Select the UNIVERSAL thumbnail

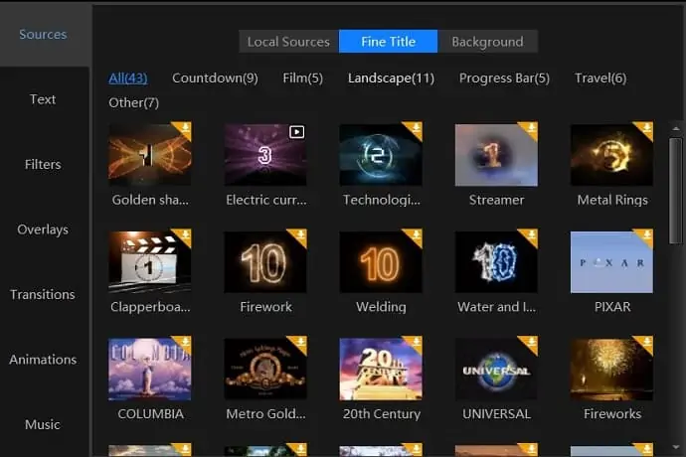496,370
